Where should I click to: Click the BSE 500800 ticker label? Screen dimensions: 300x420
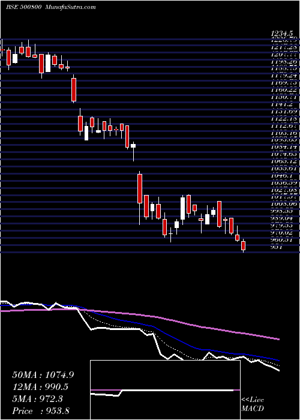(23, 7)
